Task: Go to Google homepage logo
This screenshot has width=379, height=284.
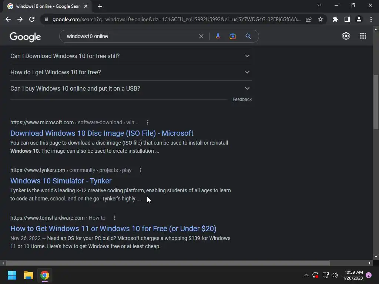Action: [25, 37]
